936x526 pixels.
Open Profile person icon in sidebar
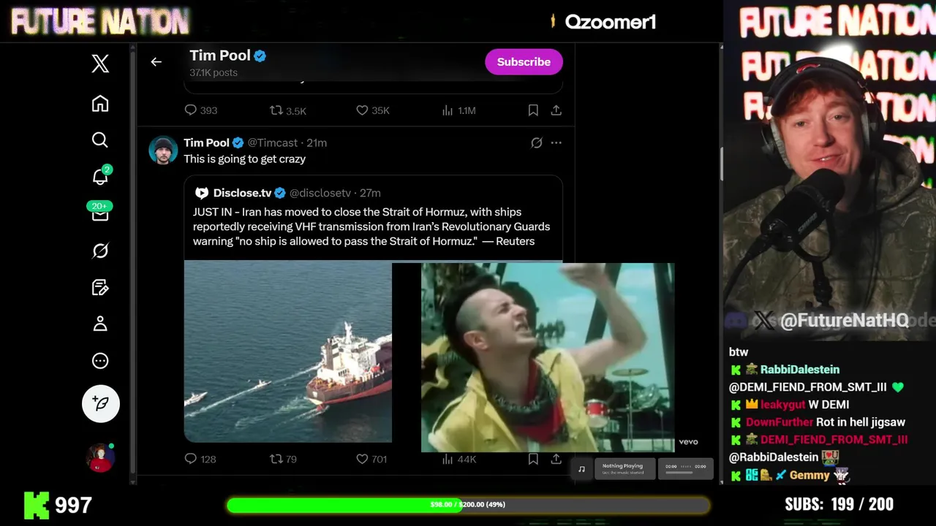coord(100,324)
